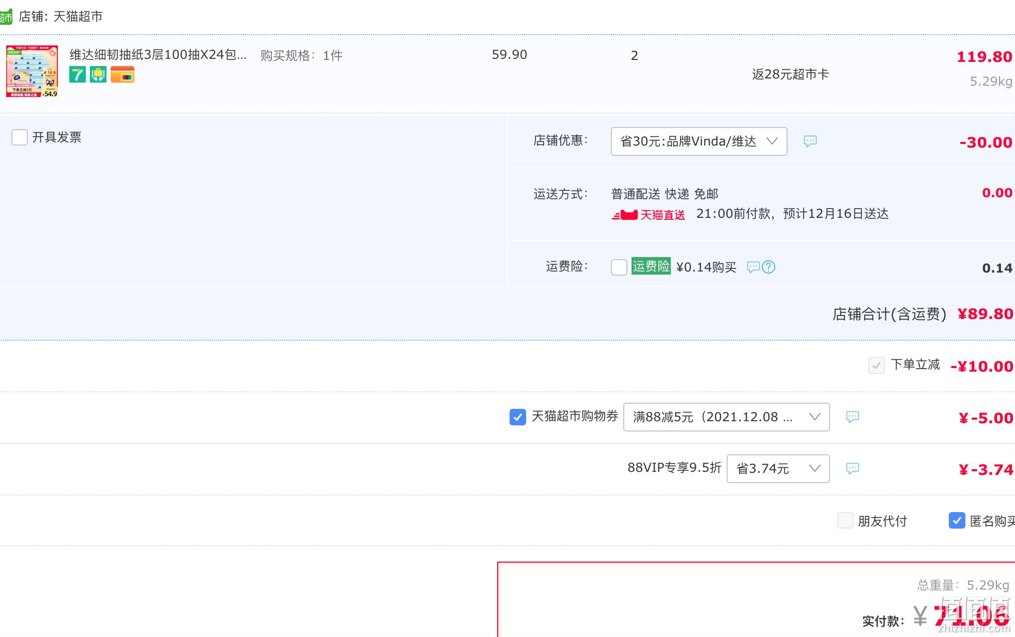Click message icon beside 满88减5元 dropdown
Screen dimensions: 1015x637
[853, 417]
